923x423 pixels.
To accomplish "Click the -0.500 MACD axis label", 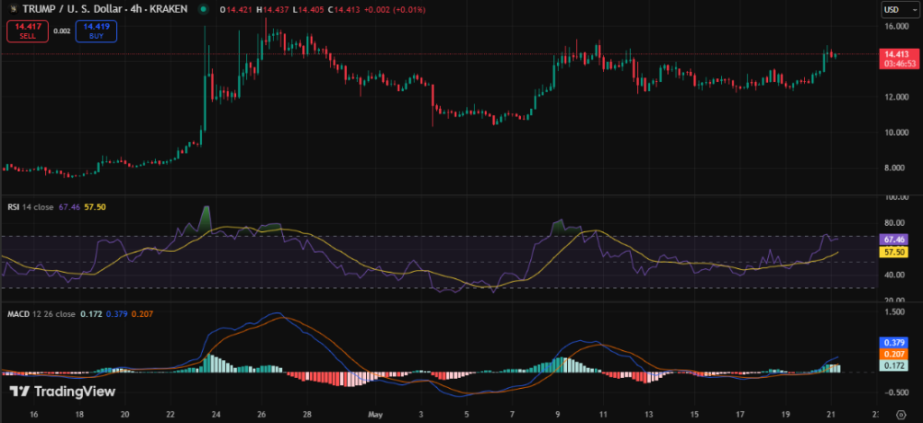I will pos(895,393).
